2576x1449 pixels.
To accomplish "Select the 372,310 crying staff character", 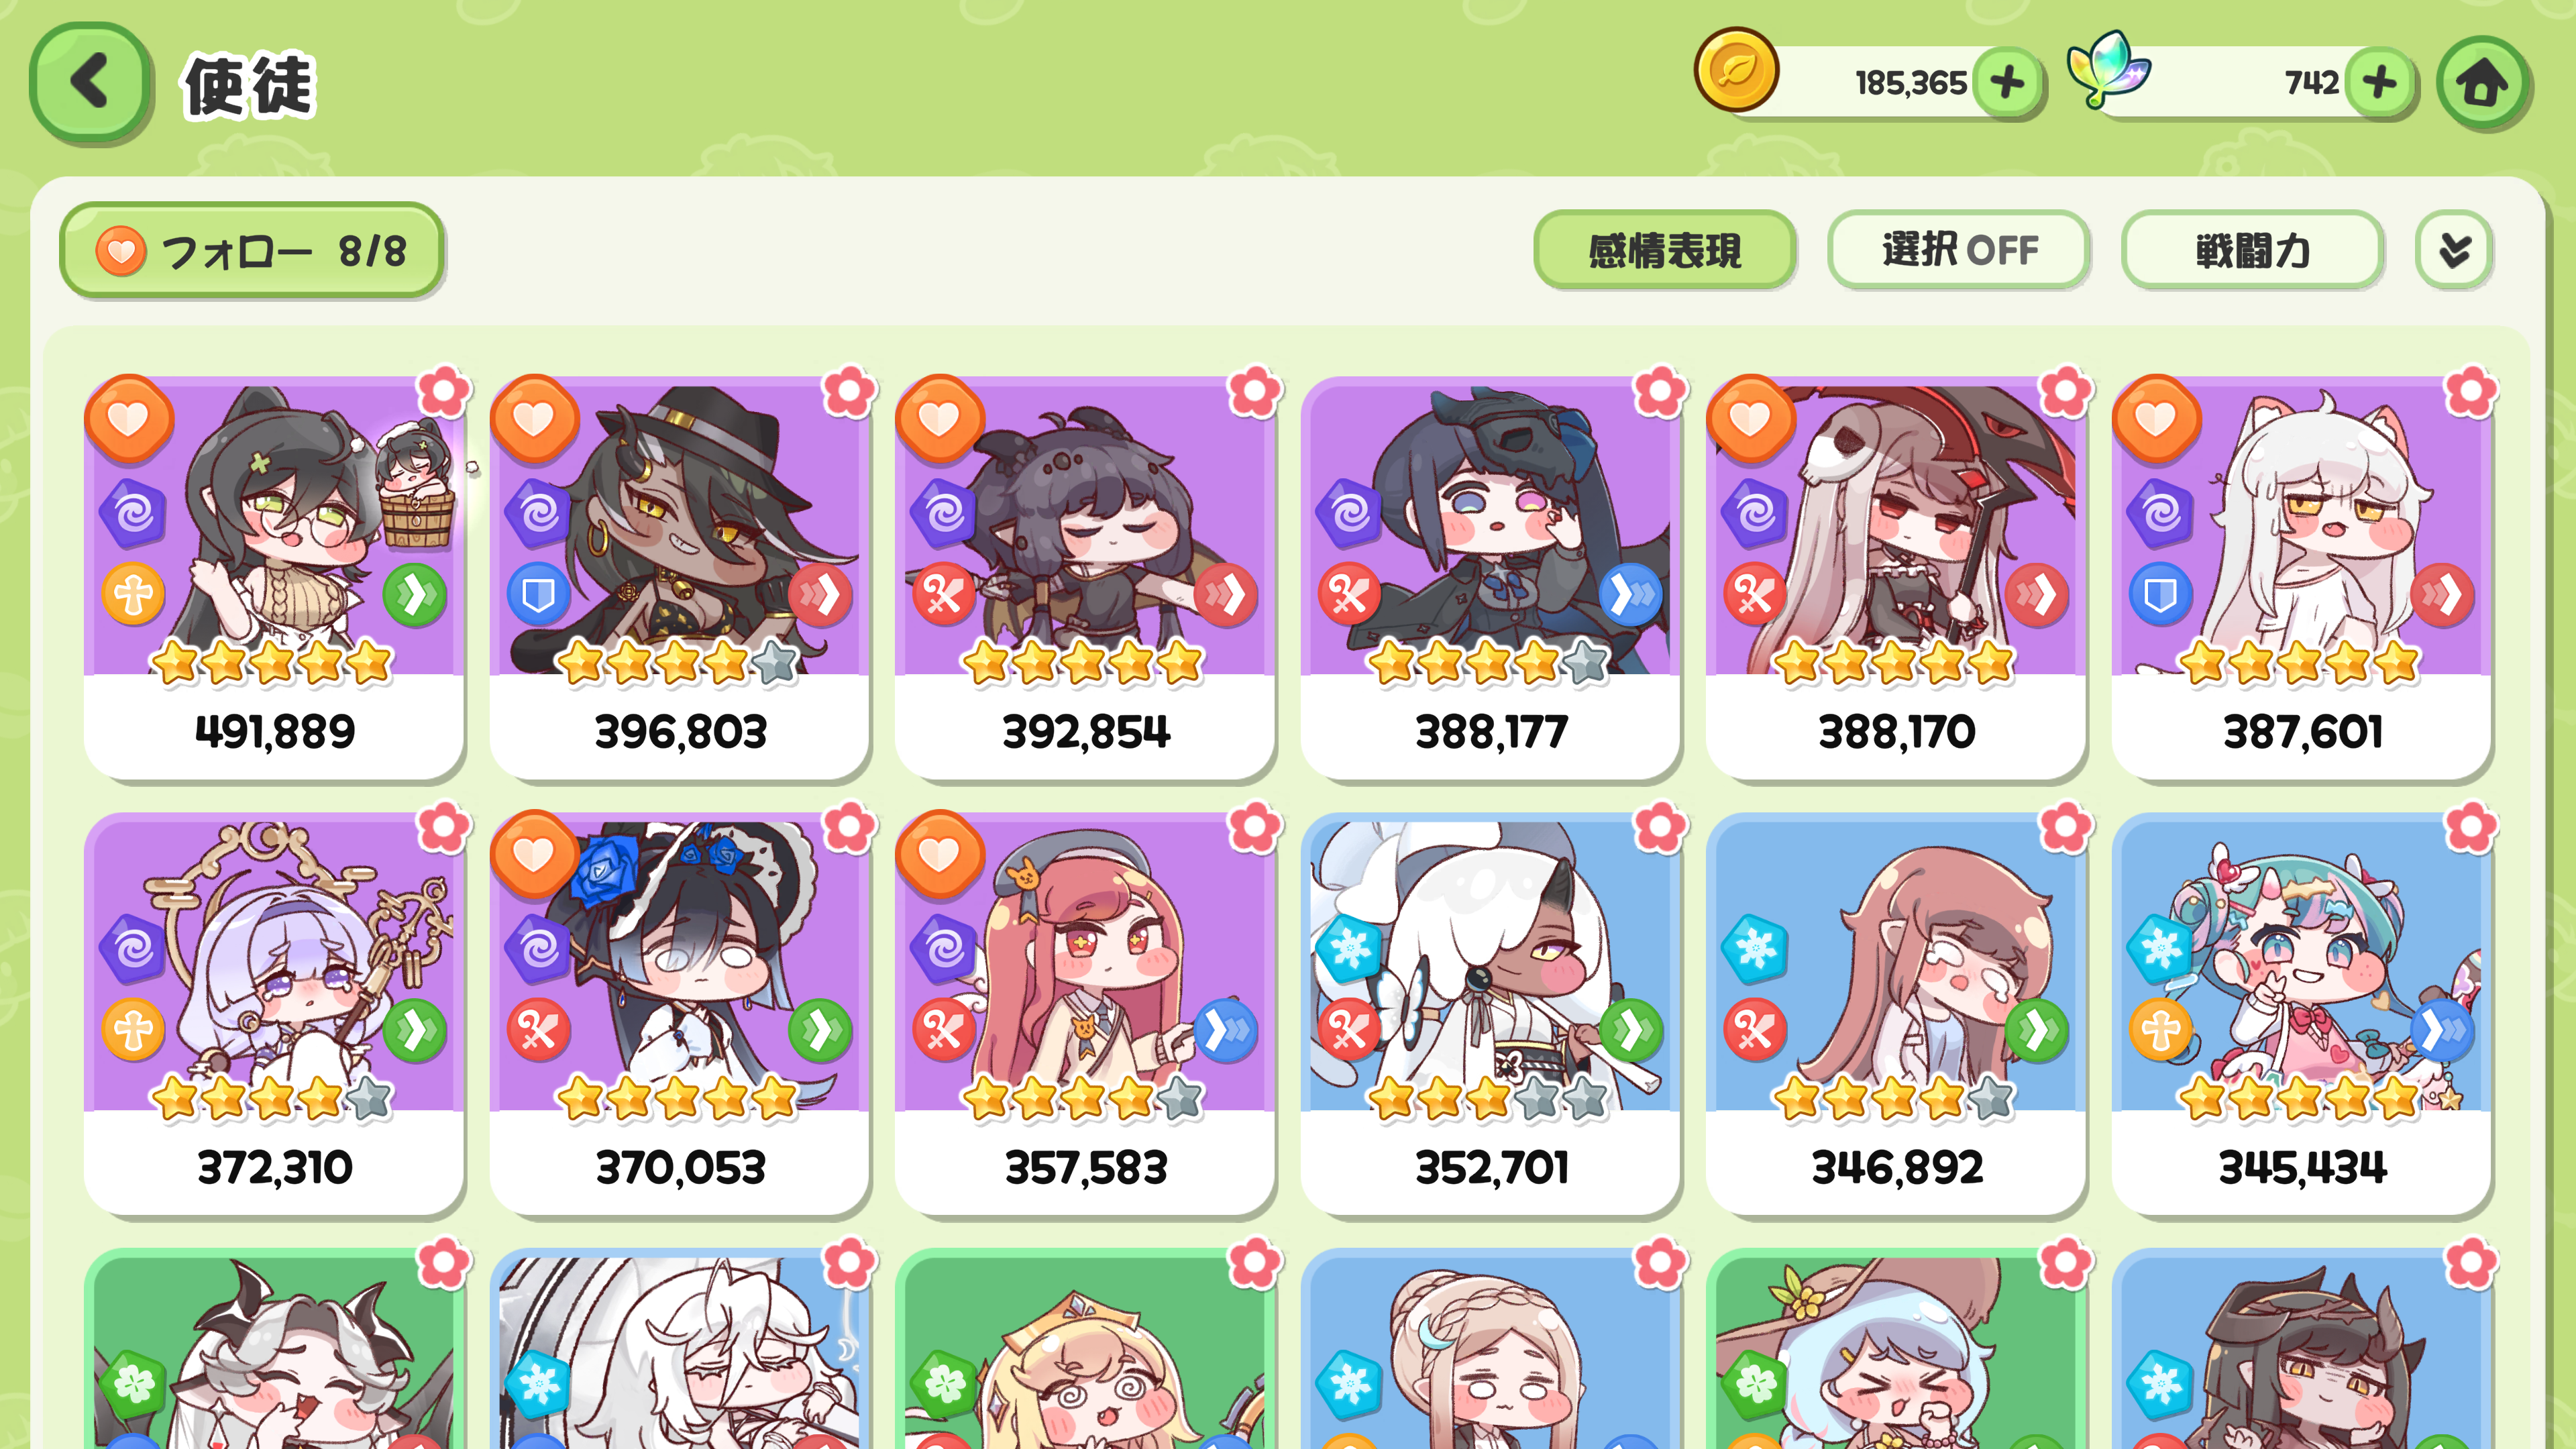I will (x=273, y=1013).
